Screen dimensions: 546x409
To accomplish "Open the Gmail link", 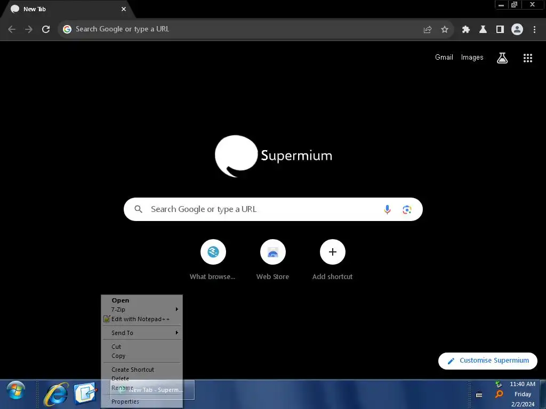I will pos(444,58).
